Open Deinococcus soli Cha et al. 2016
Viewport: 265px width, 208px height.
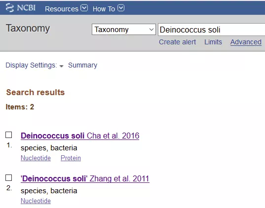[x=80, y=136]
